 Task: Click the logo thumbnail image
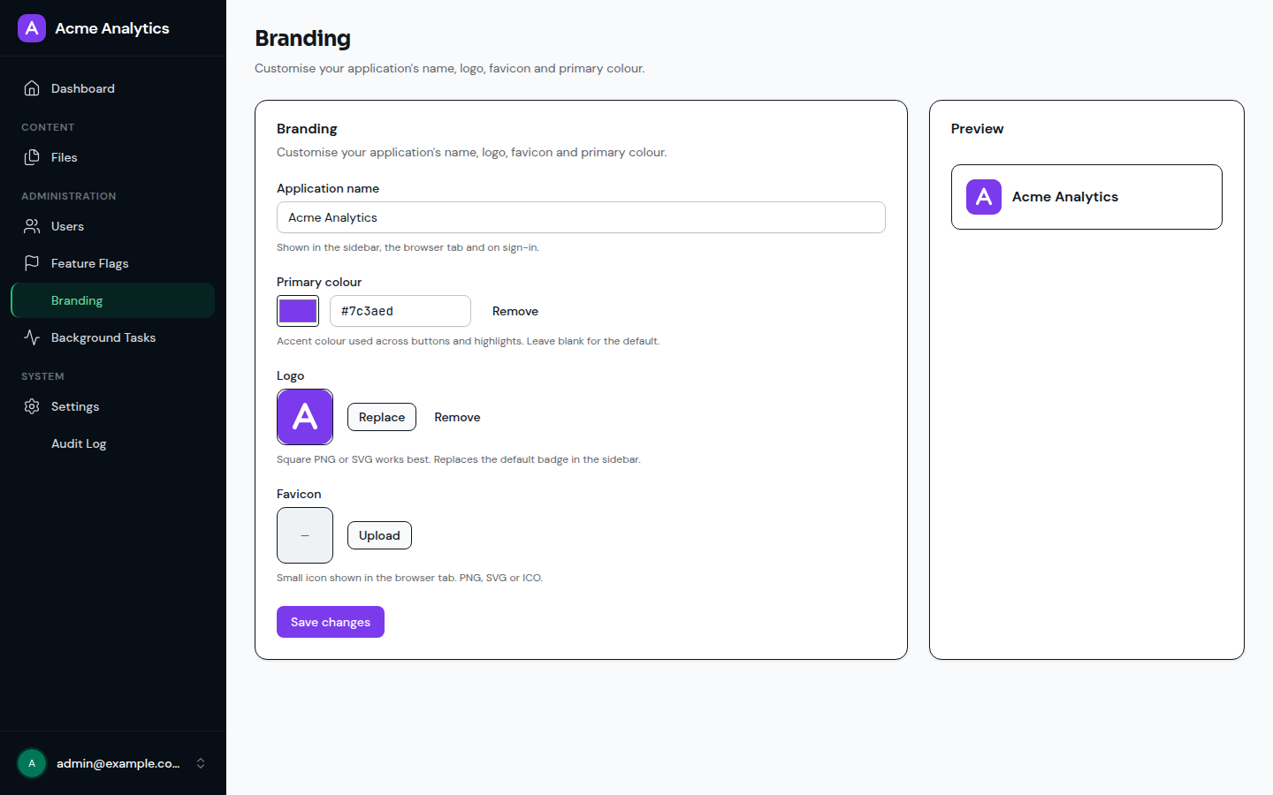pyautogui.click(x=305, y=417)
